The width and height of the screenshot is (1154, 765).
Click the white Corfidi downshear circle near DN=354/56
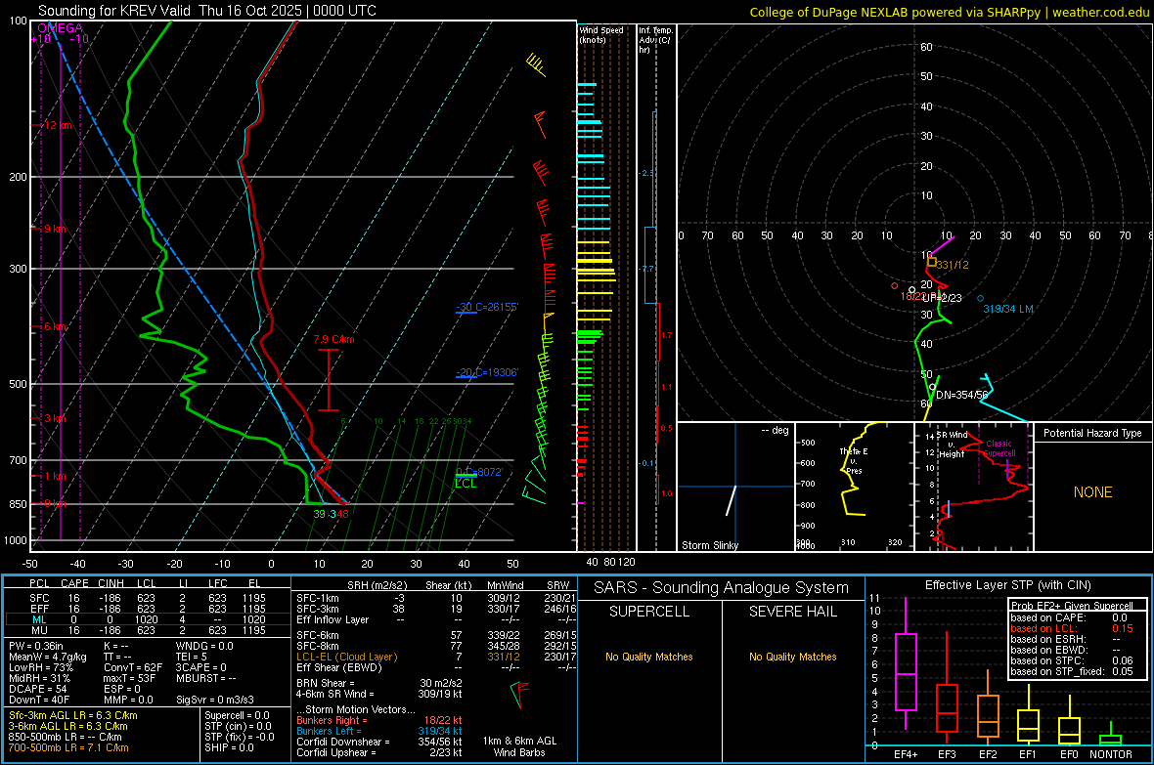932,386
